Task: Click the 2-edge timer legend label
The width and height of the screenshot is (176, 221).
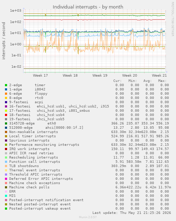Action: pos(27,85)
